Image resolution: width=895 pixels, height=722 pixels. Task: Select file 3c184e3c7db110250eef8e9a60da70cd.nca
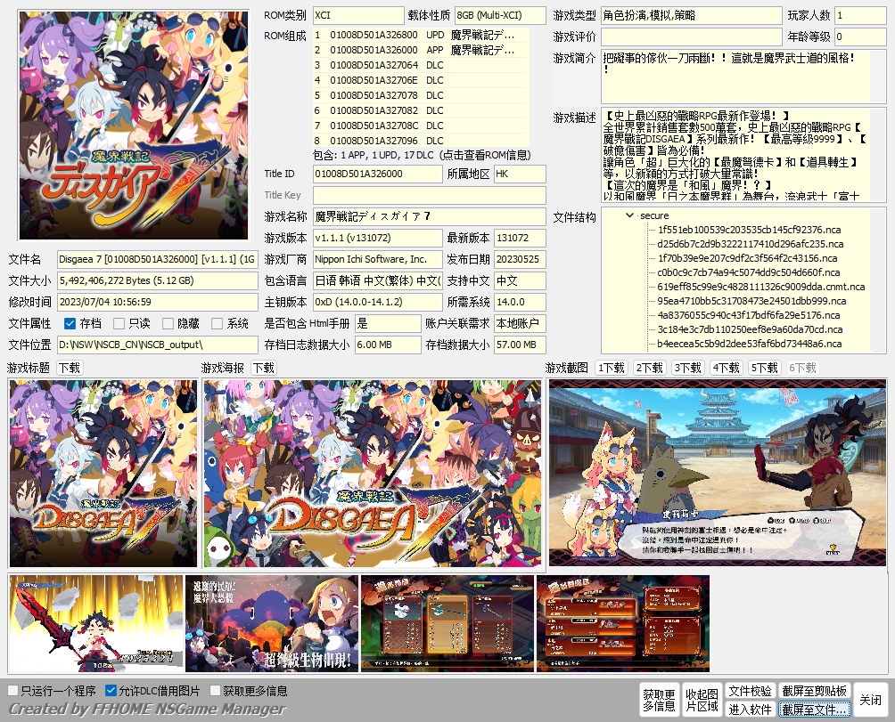pos(750,329)
